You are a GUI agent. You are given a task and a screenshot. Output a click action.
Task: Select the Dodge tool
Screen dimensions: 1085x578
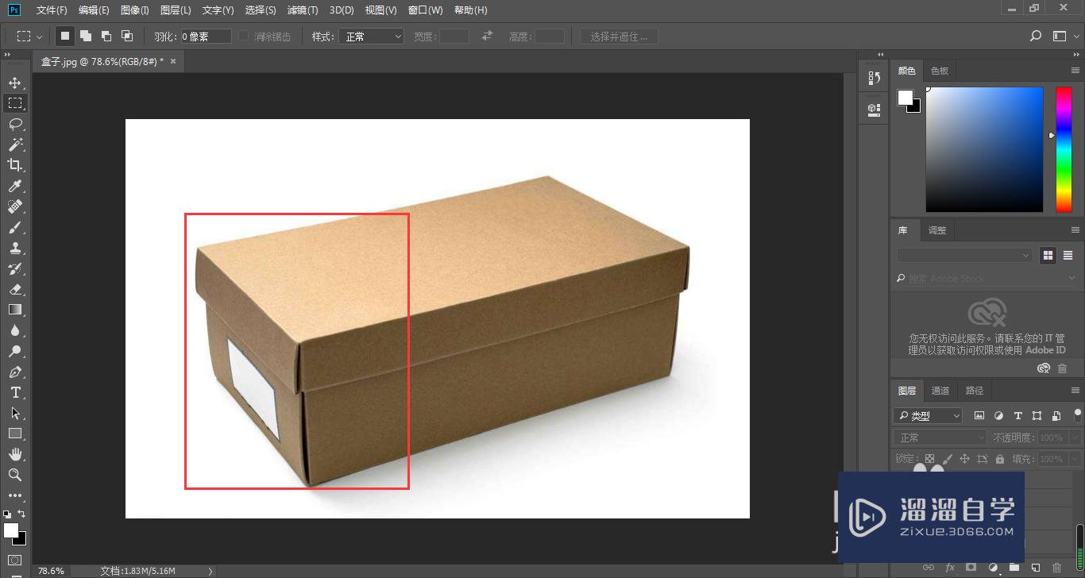click(15, 351)
